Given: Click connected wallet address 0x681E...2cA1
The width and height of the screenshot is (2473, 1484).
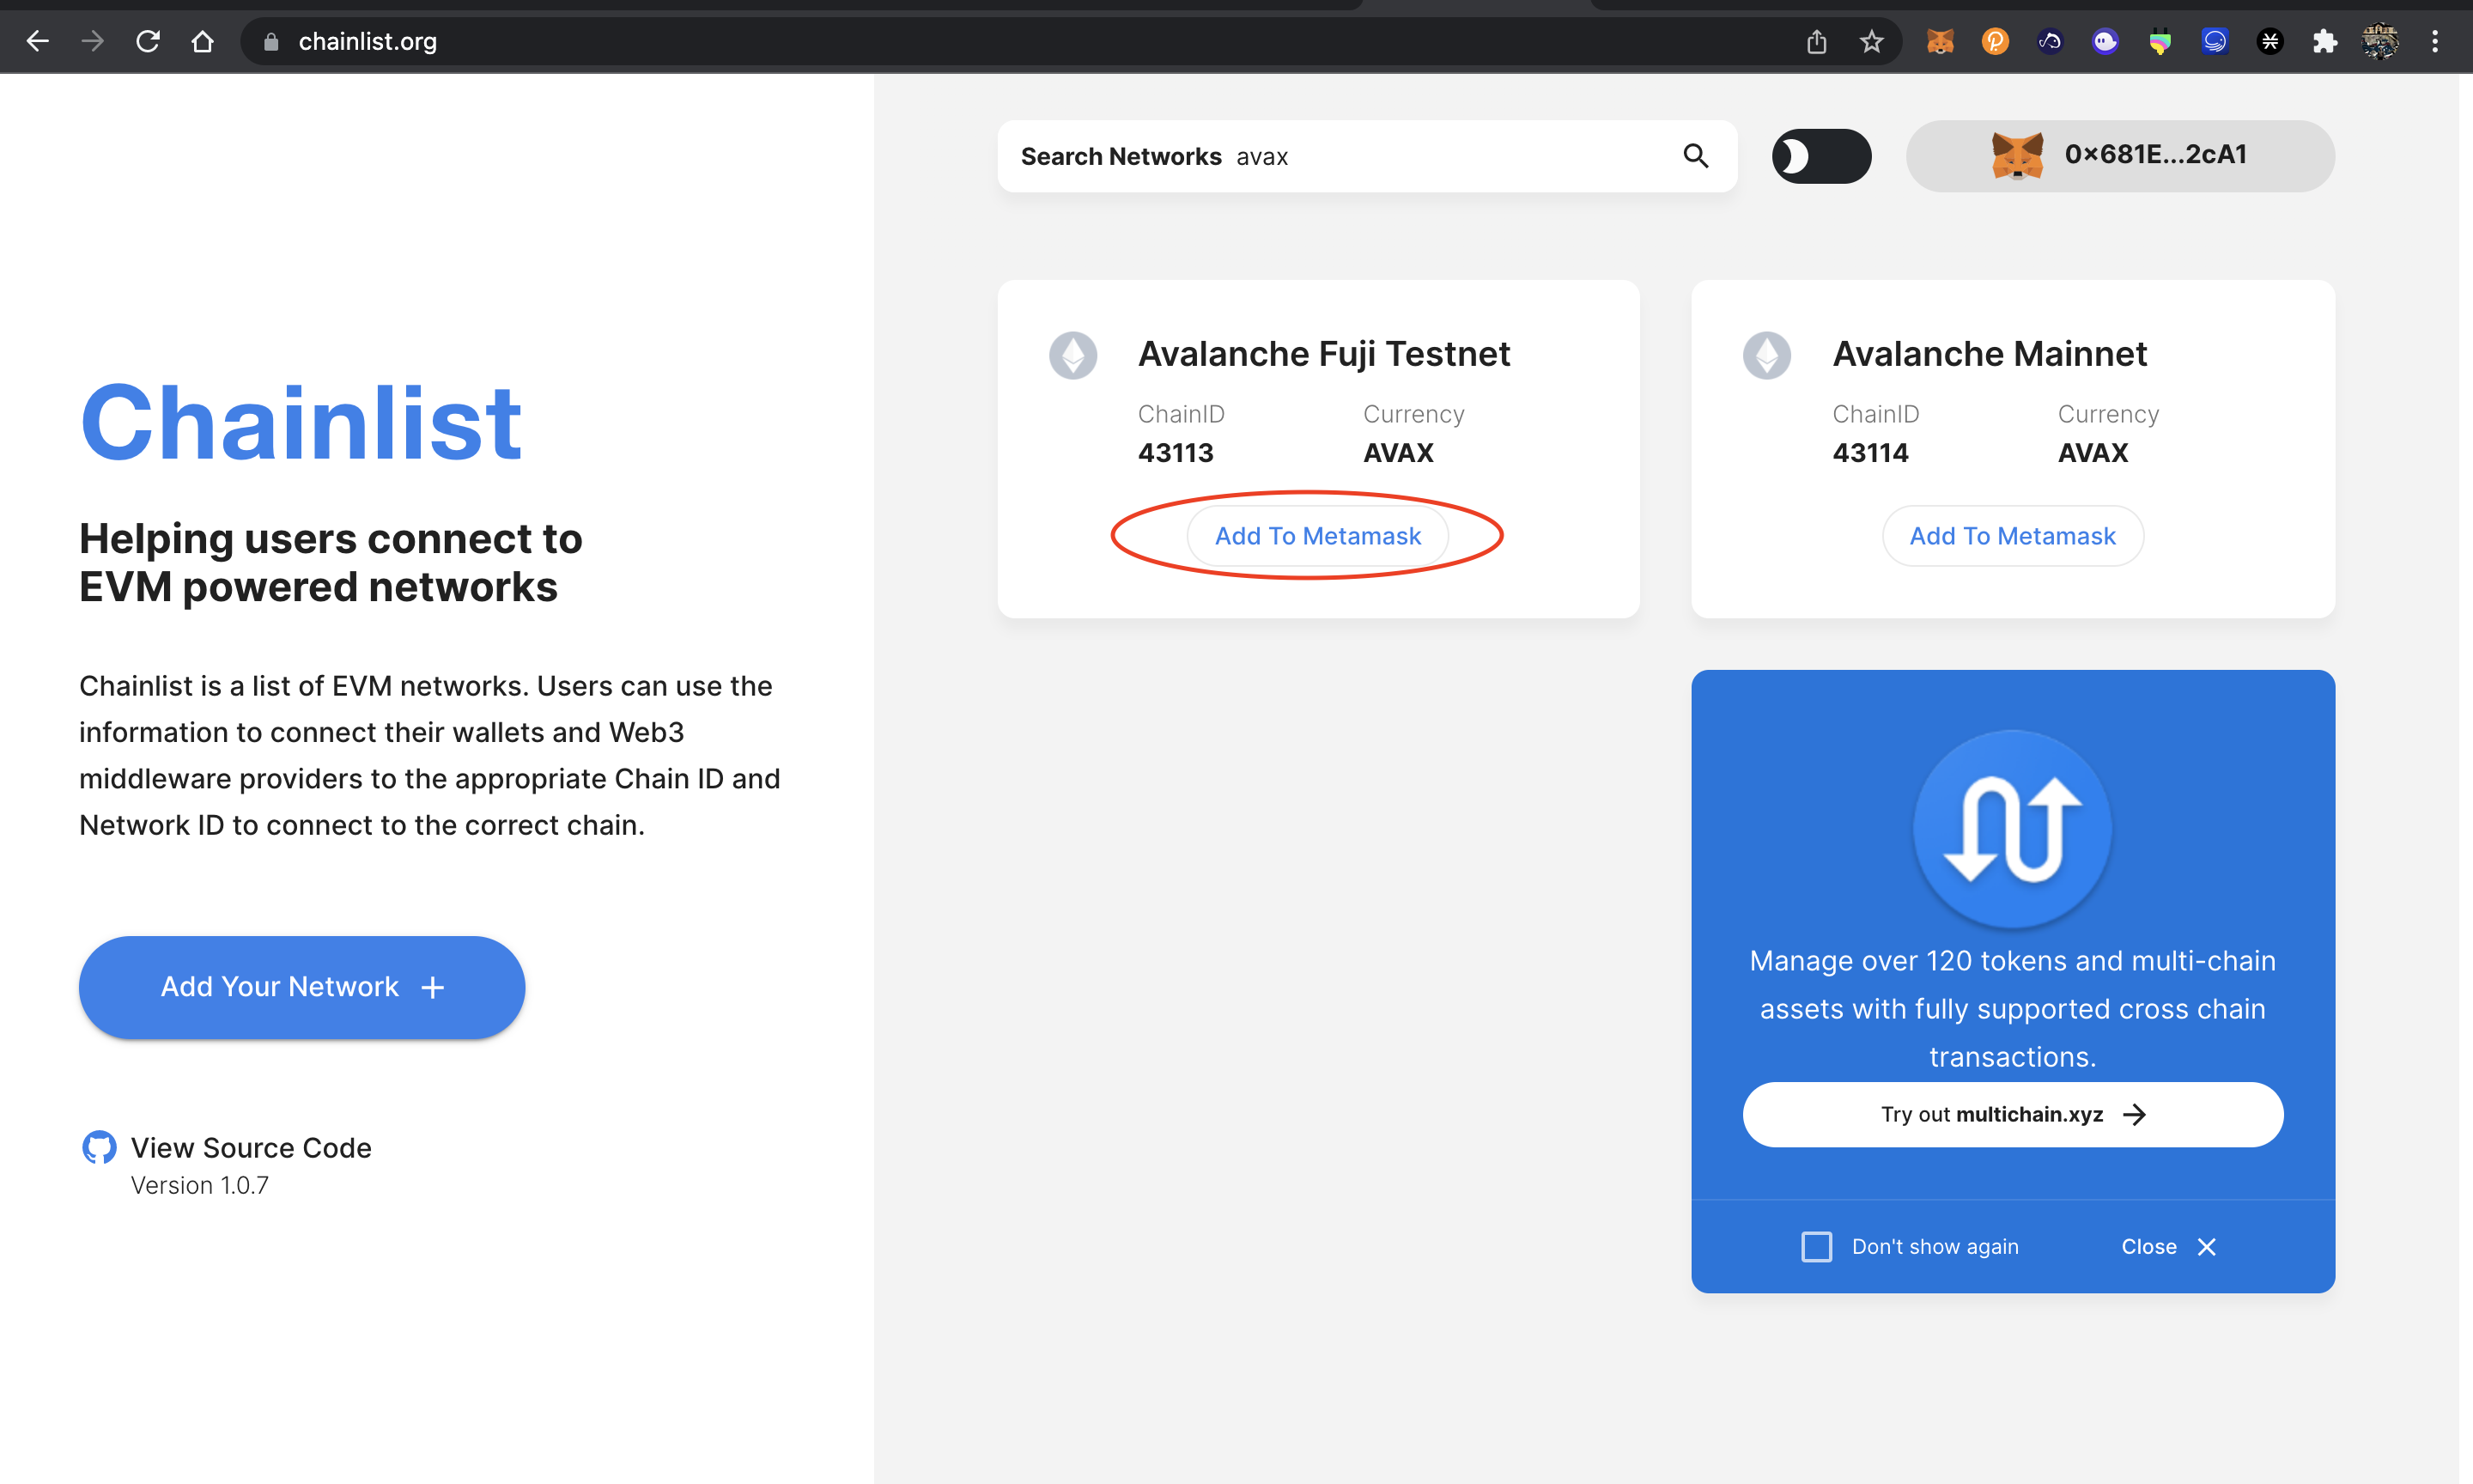Looking at the screenshot, I should tap(2119, 156).
